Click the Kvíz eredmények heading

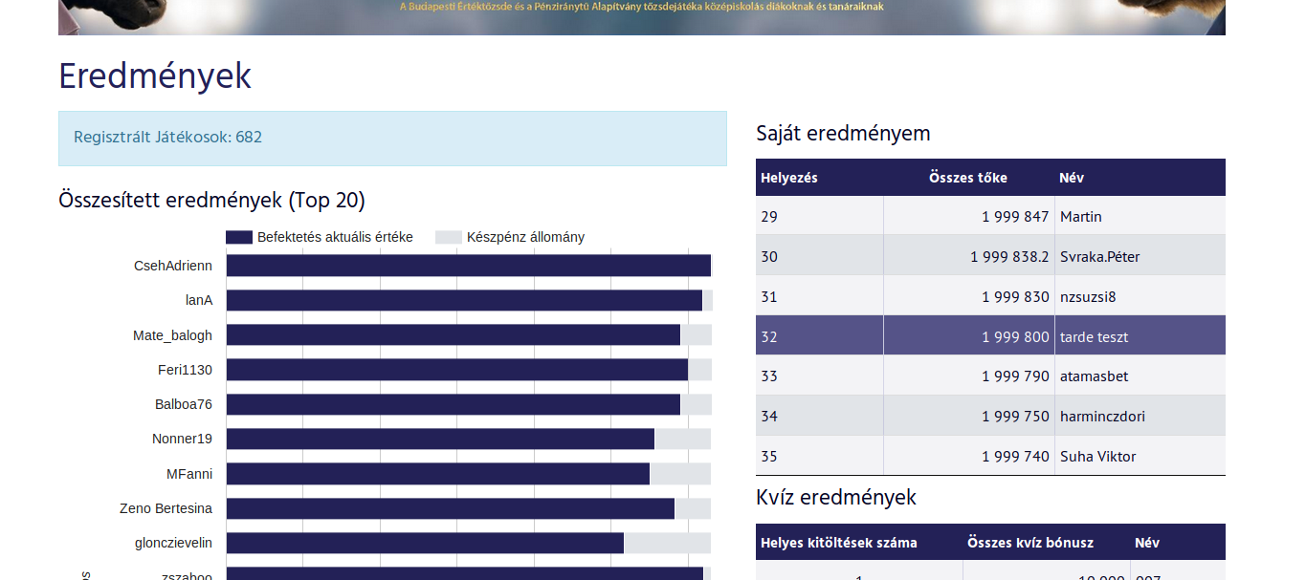pyautogui.click(x=836, y=498)
